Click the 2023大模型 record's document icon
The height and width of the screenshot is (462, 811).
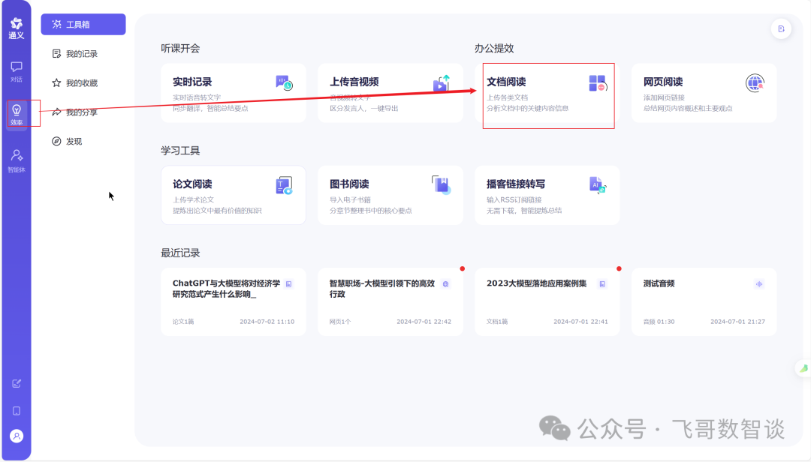click(x=602, y=283)
